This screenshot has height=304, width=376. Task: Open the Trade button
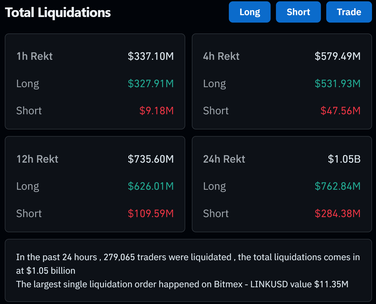(349, 12)
